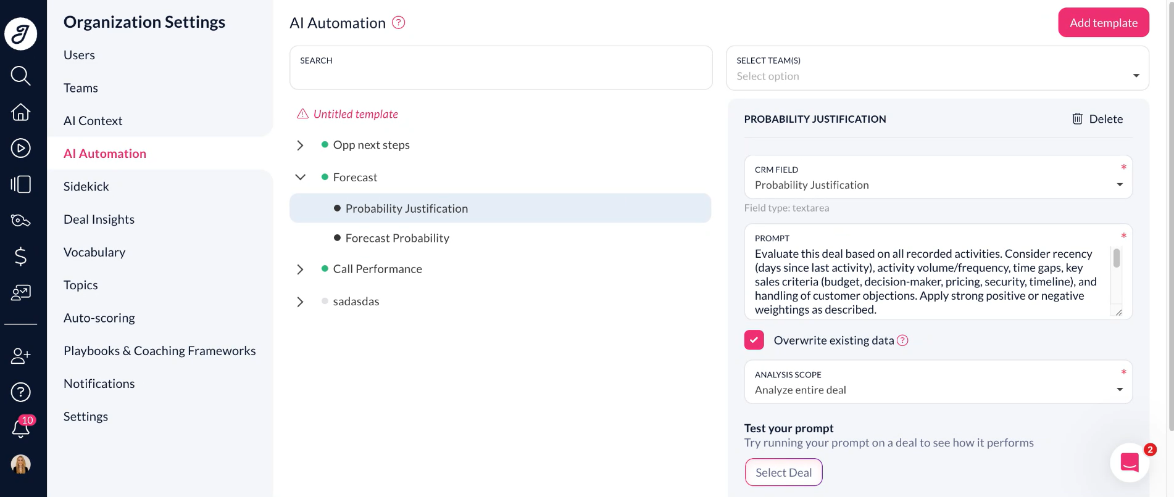Viewport: 1174px width, 497px height.
Task: Click the dollar sign deals icon
Action: 20,256
